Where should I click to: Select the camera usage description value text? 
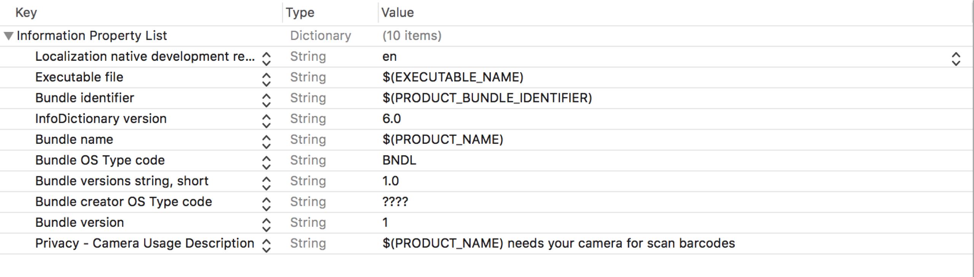pos(559,244)
